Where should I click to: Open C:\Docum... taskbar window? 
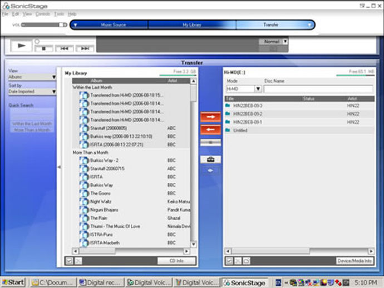click(53, 282)
